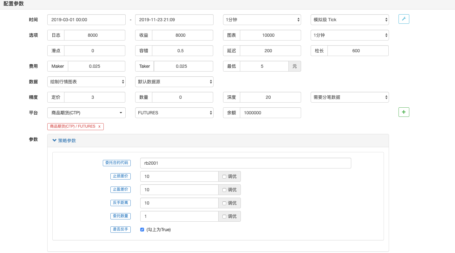Remove the 商品期货(CTP) / FUTURES tag
The image size is (455, 253).
(x=99, y=126)
